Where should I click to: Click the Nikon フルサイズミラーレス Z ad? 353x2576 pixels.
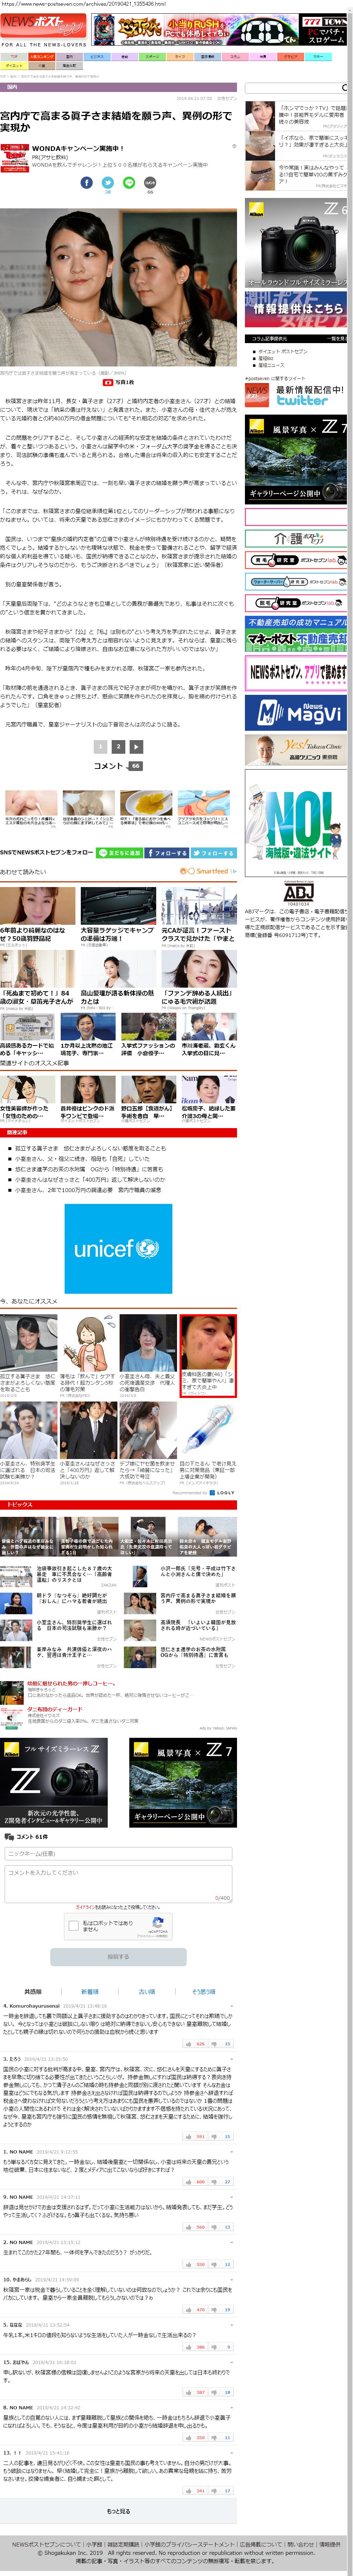[53, 1783]
